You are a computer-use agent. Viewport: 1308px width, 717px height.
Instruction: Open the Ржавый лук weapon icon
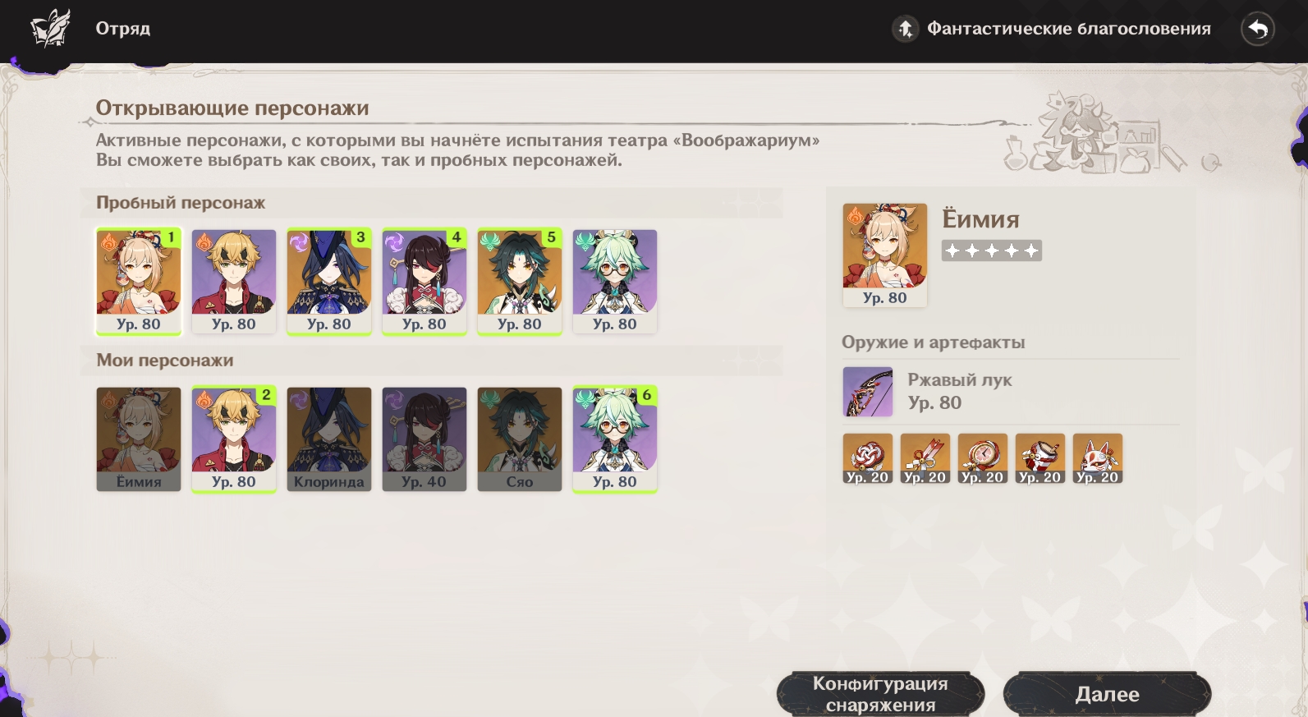coord(868,392)
